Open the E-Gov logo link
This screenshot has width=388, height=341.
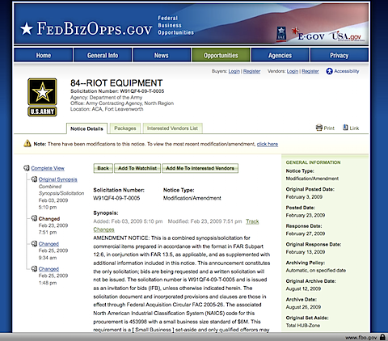click(x=309, y=34)
